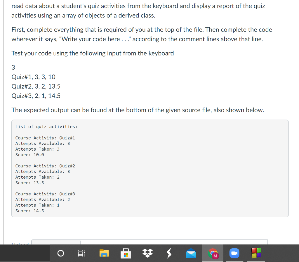Click the Course Activity: Quiz#2 line

click(x=45, y=166)
